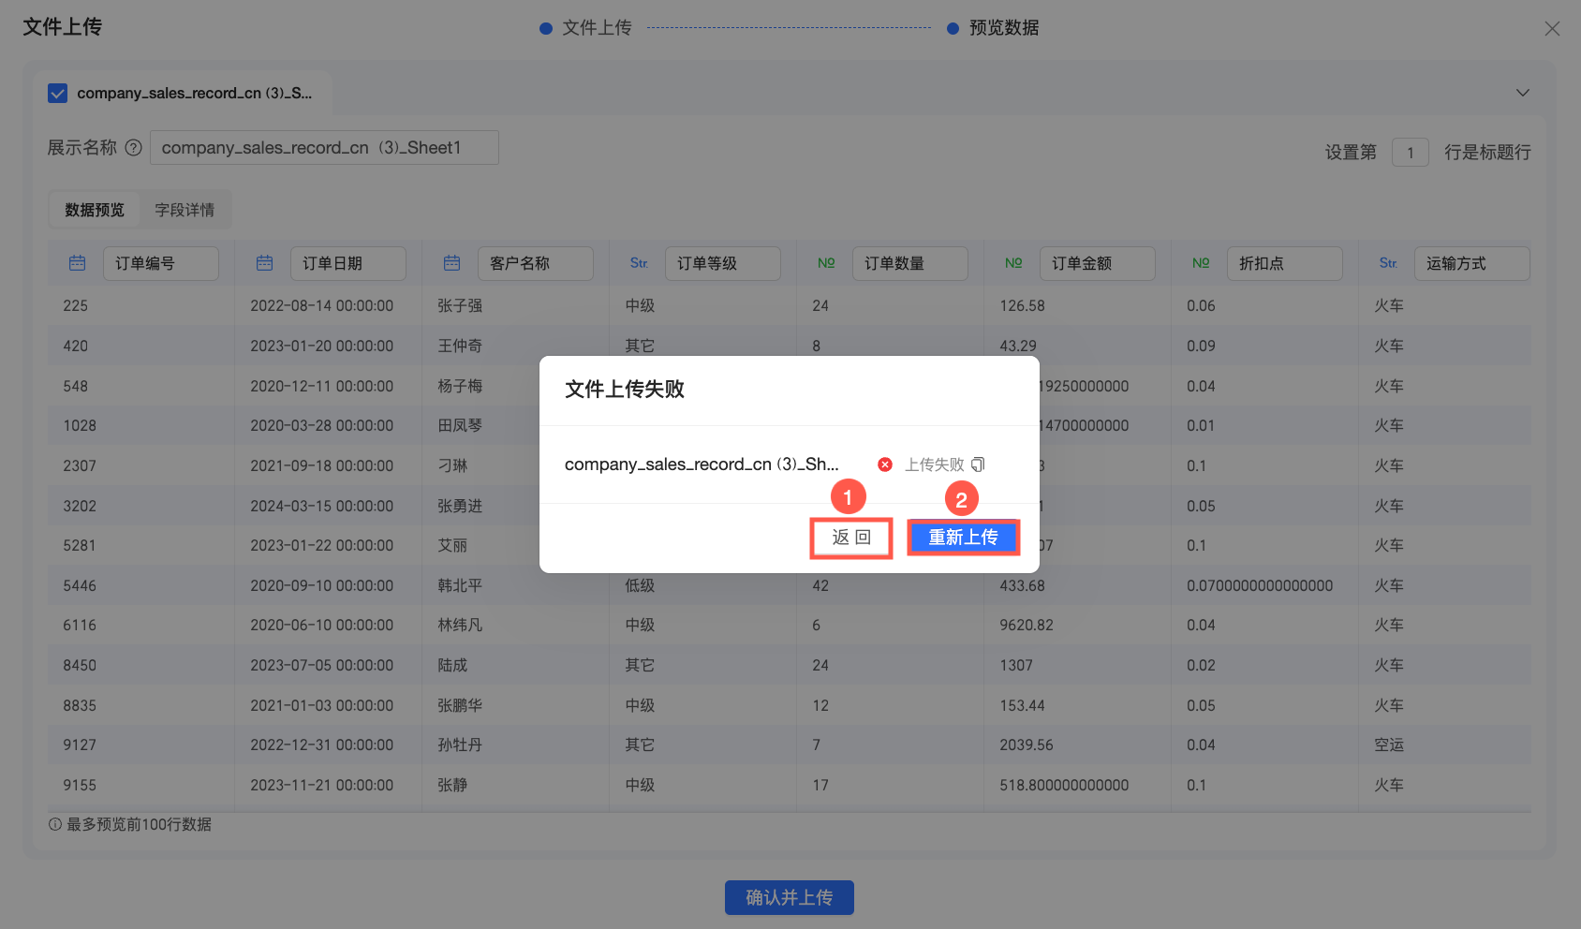1581x929 pixels.
Task: Click the red upload failed error icon
Action: pyautogui.click(x=885, y=464)
